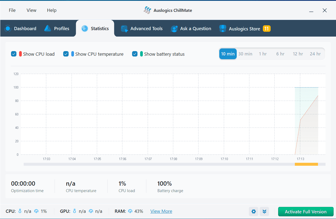Click the green battery status color marker
The image size is (336, 219).
pos(142,54)
